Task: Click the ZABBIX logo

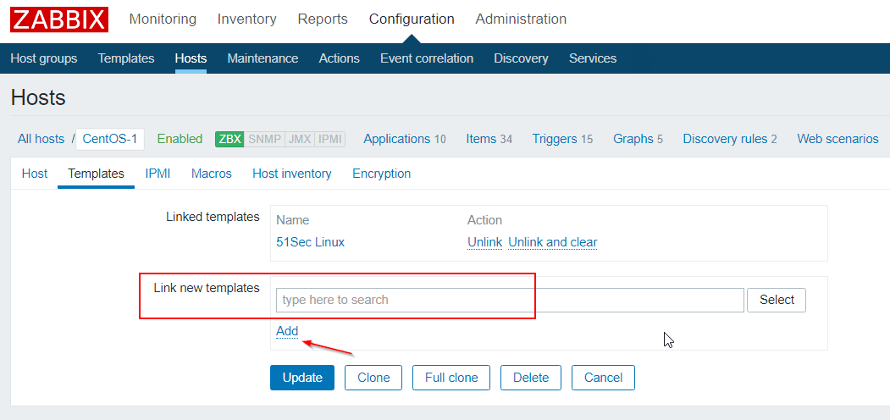Action: pyautogui.click(x=59, y=19)
